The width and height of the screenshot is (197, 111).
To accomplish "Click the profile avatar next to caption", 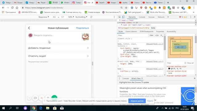I will [30, 35].
